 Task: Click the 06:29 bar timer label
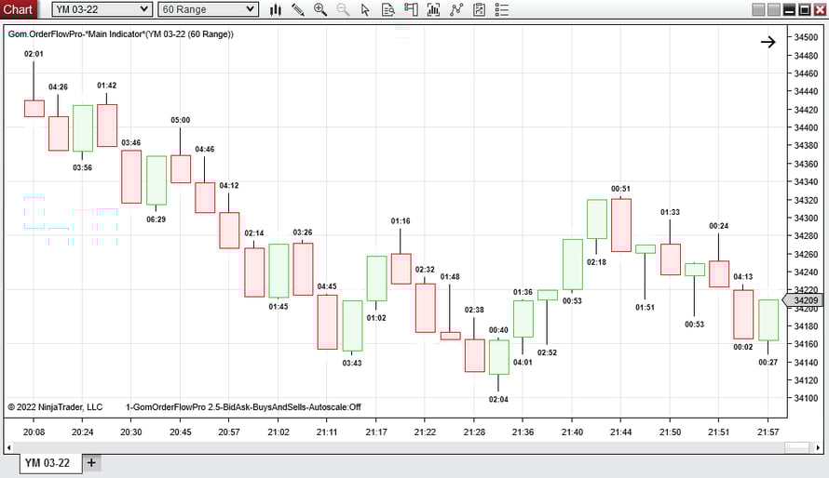pos(156,219)
